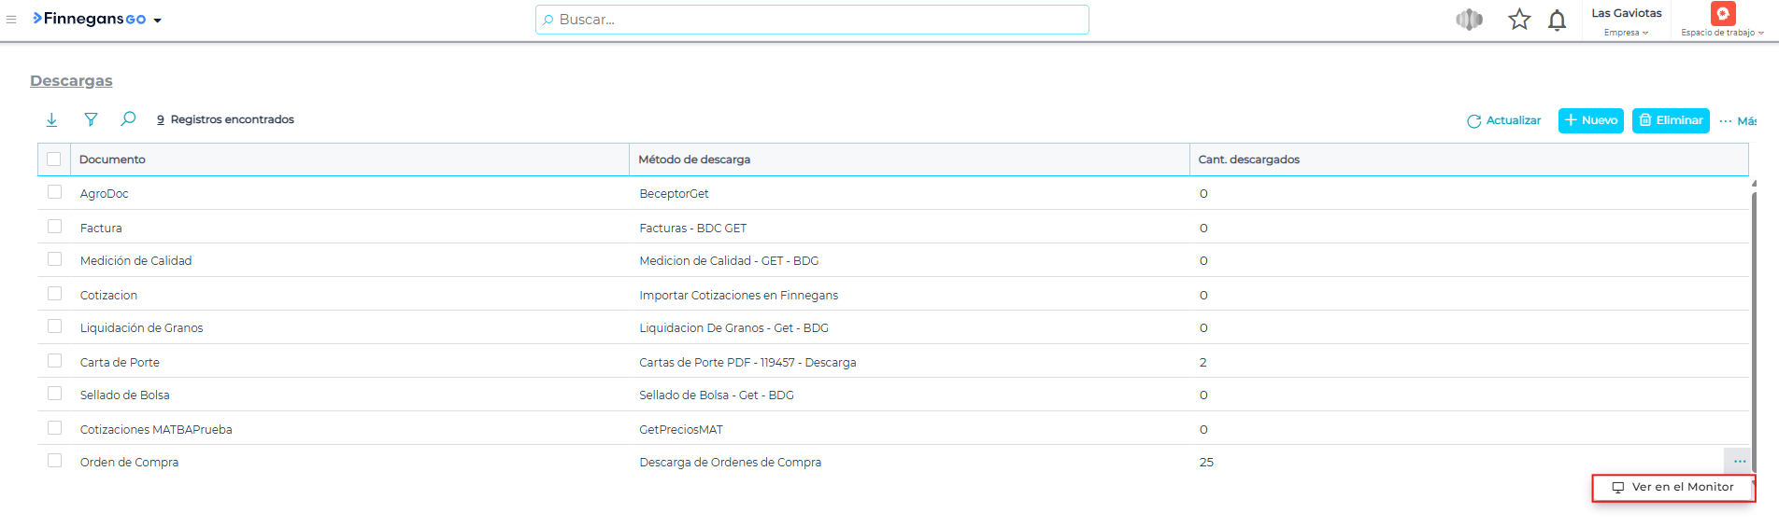Screen dimensions: 1779x527
Task: Choose Ver en el Monitor menu item
Action: (1672, 488)
